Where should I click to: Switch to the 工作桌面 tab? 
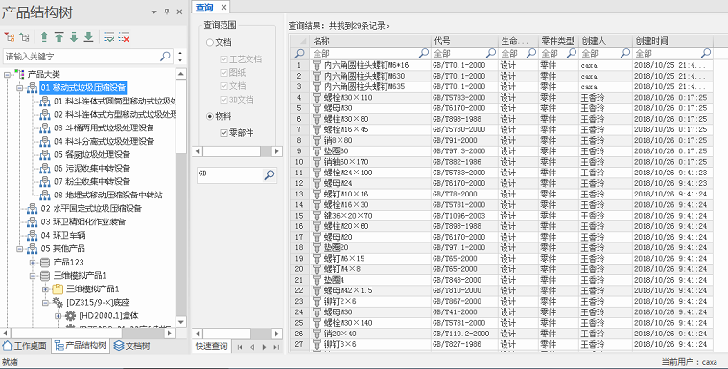click(25, 346)
